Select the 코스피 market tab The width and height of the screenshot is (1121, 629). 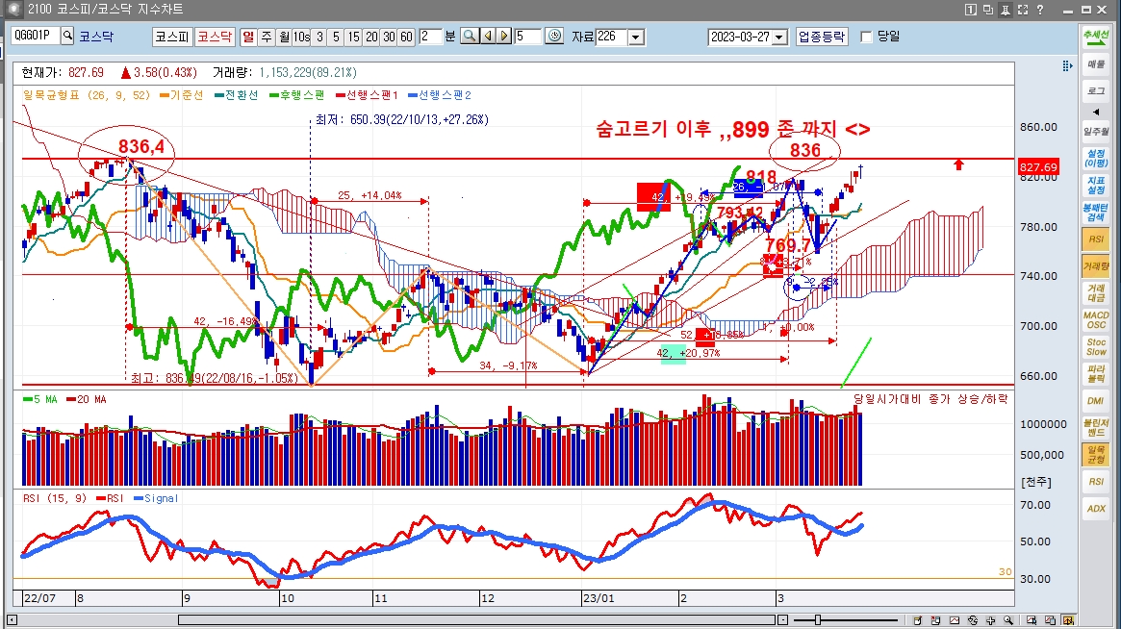(172, 36)
